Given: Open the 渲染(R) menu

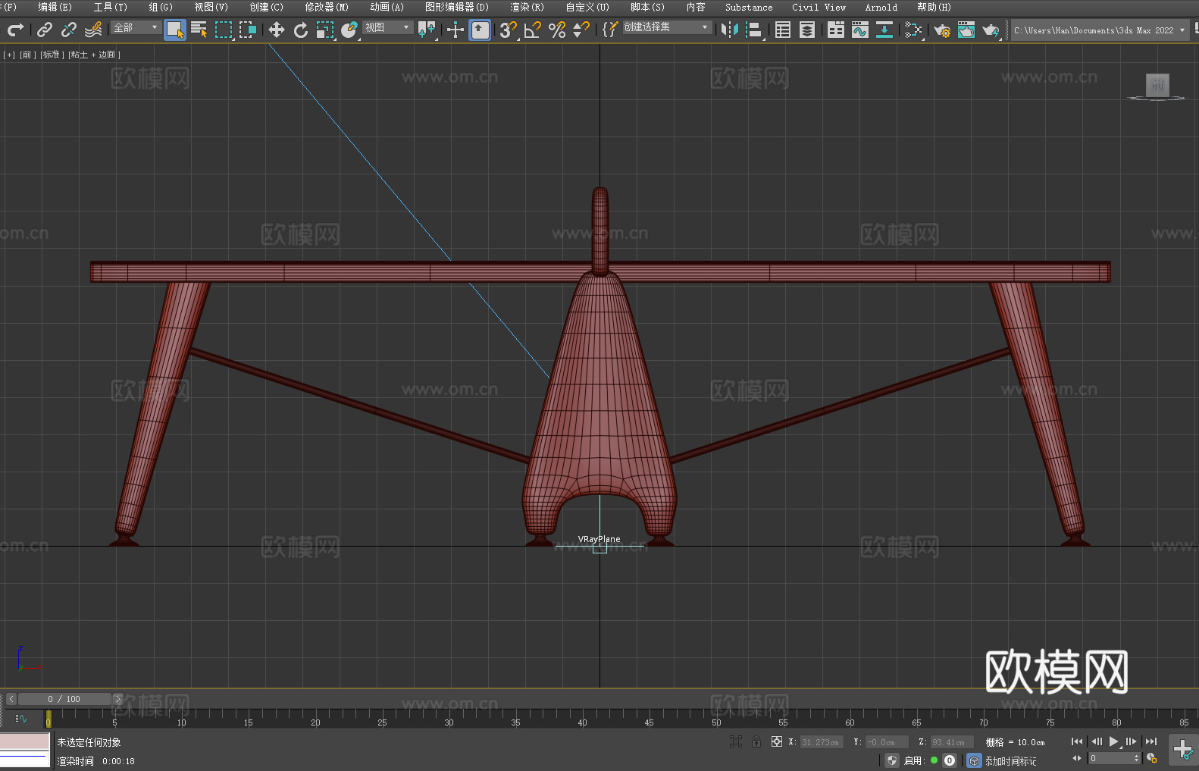Looking at the screenshot, I should pos(527,7).
